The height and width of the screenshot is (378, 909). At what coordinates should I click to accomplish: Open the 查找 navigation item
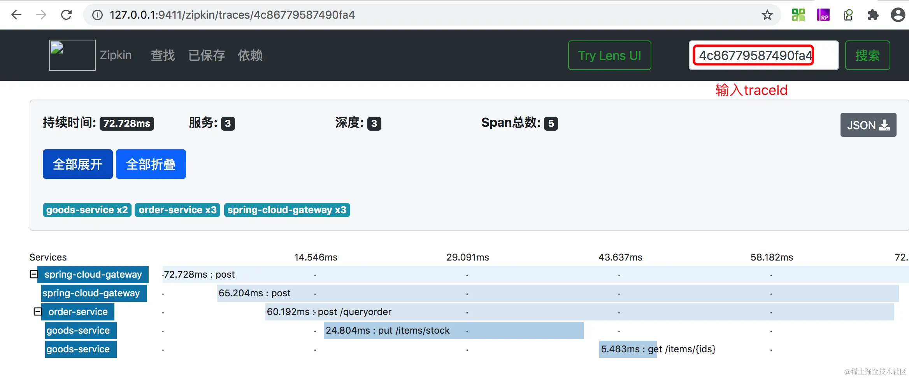(163, 55)
